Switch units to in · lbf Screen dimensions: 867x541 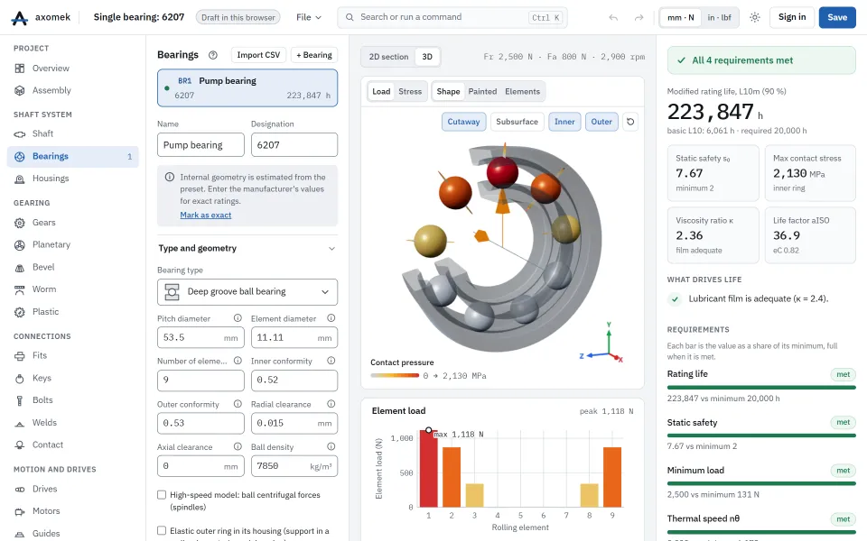[720, 18]
